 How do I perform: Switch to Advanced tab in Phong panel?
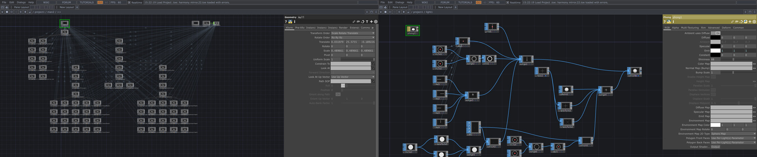[714, 28]
